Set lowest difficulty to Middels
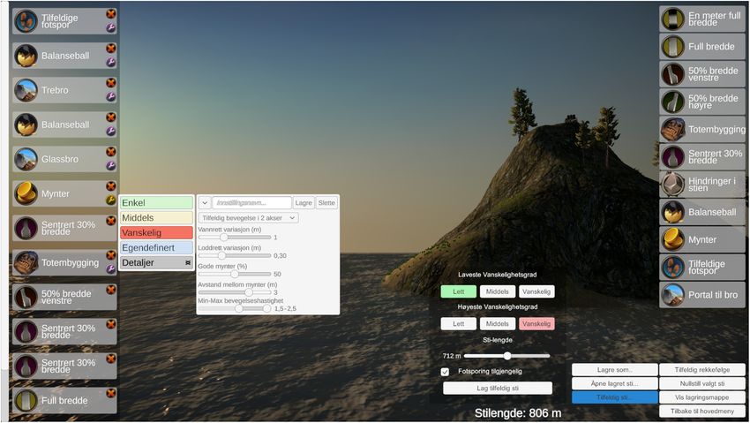This screenshot has height=423, width=750. point(498,291)
